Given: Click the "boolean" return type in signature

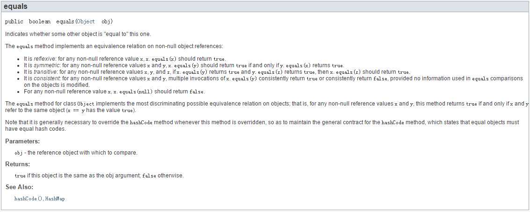Looking at the screenshot, I should (x=40, y=21).
